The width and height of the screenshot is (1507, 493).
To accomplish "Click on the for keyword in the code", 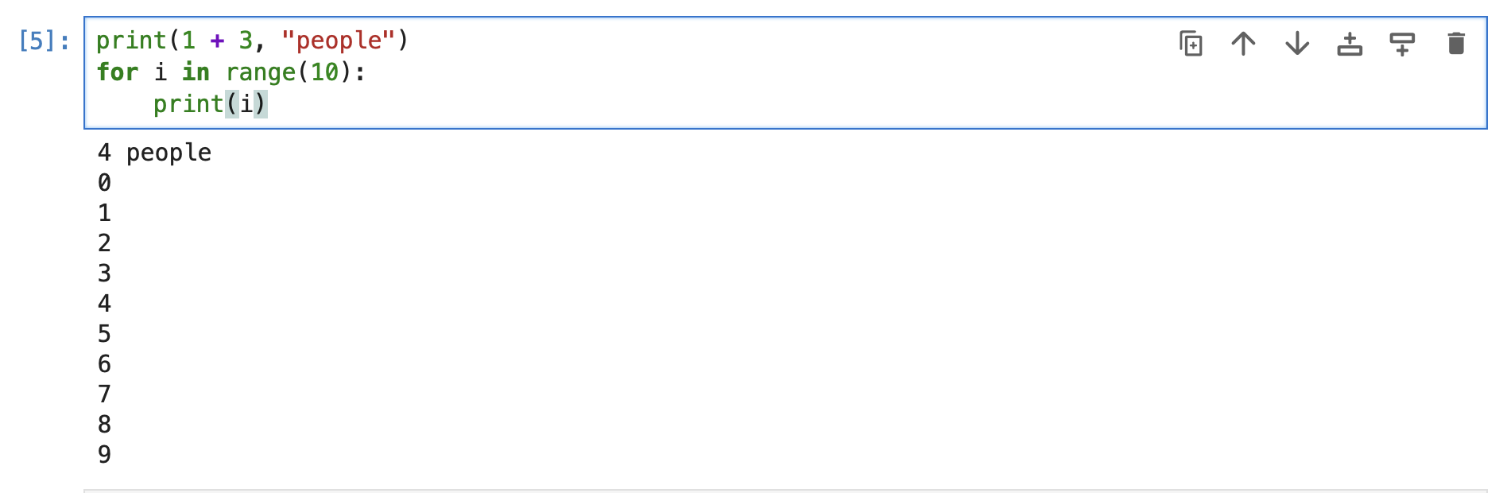I will (118, 72).
